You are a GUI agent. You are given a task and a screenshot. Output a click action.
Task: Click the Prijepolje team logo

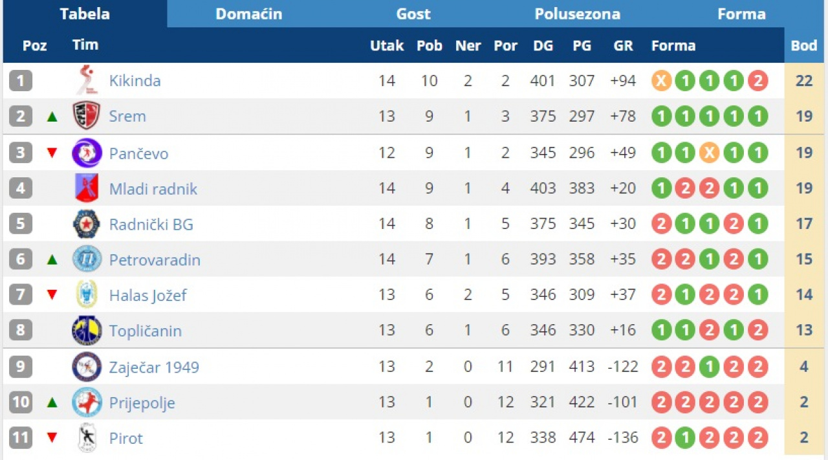click(x=86, y=402)
